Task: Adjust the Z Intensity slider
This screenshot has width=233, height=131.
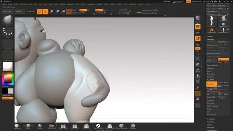Action: coord(106,13)
